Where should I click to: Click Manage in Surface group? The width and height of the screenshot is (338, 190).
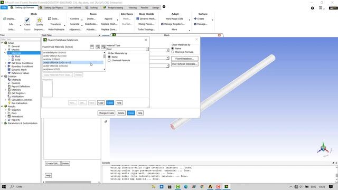[x=201, y=24]
